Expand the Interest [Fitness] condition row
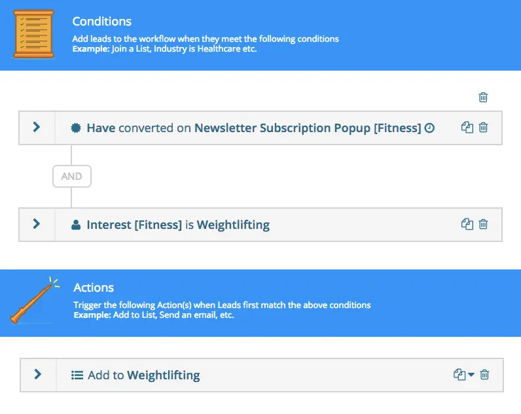The height and width of the screenshot is (414, 521). [x=37, y=224]
